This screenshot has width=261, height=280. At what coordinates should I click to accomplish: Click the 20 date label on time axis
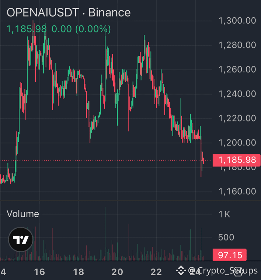coord(117,272)
